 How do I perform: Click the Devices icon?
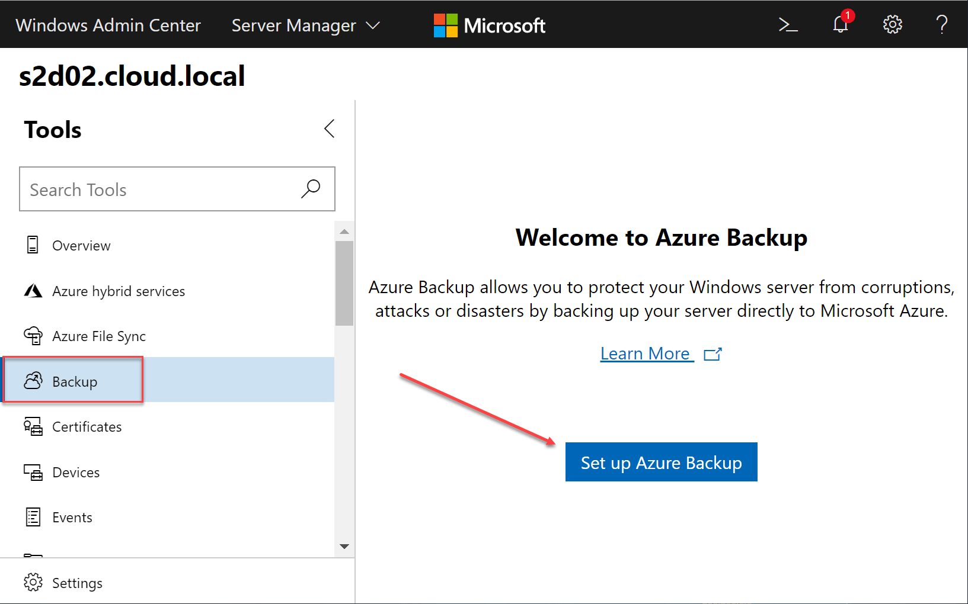pyautogui.click(x=33, y=472)
